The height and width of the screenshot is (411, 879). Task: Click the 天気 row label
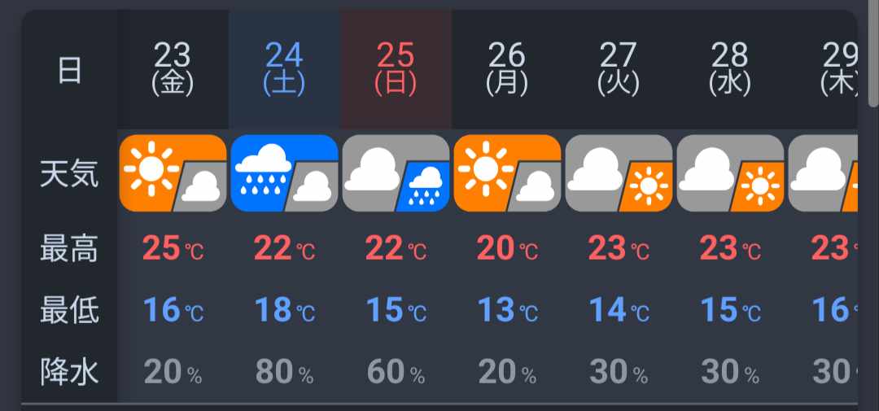coord(69,173)
